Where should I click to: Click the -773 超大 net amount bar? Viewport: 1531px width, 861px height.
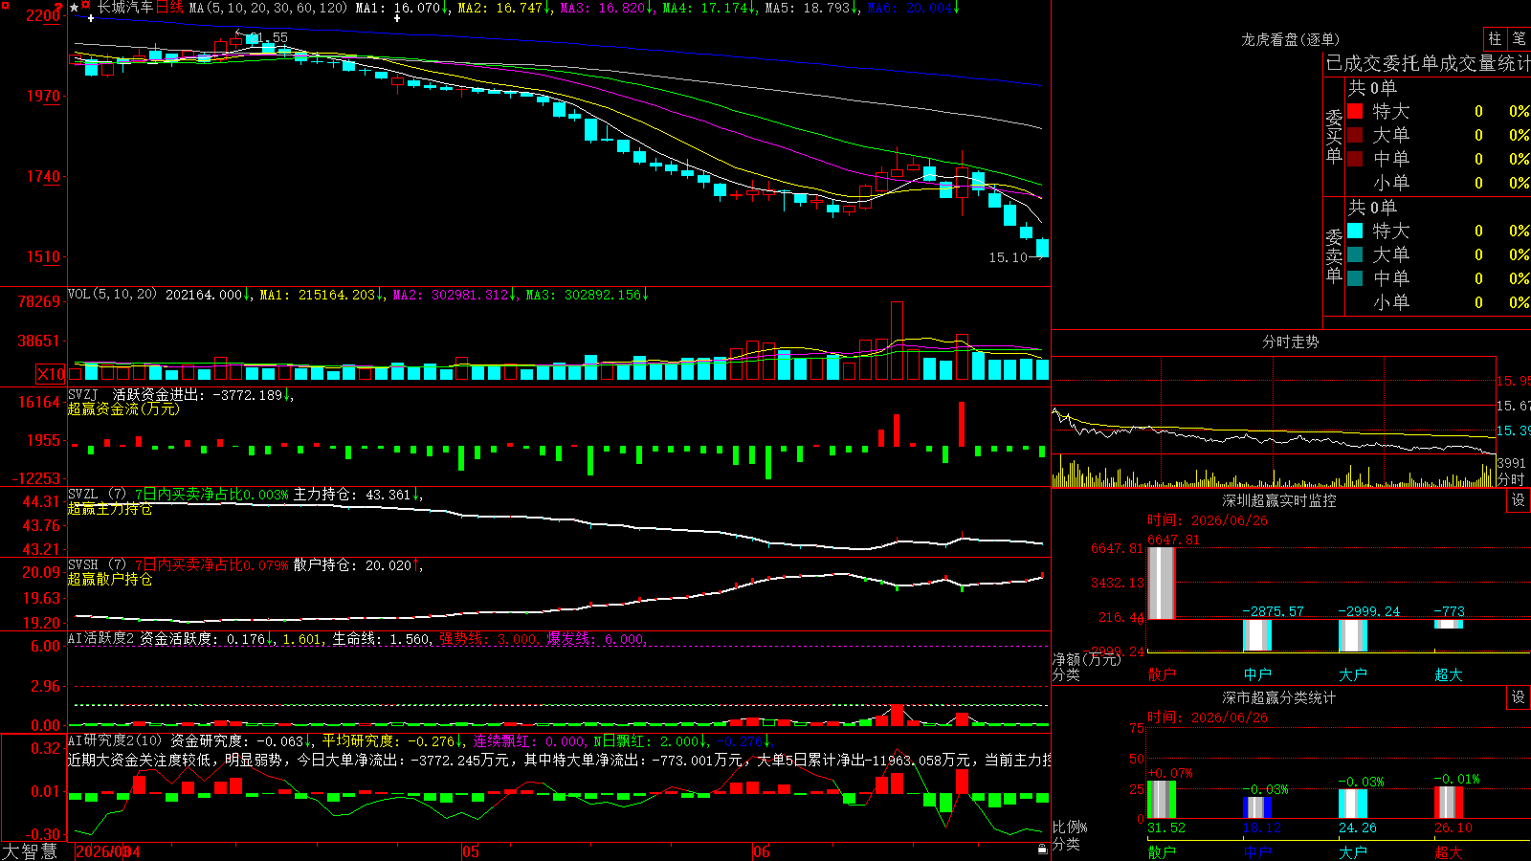click(x=1449, y=624)
